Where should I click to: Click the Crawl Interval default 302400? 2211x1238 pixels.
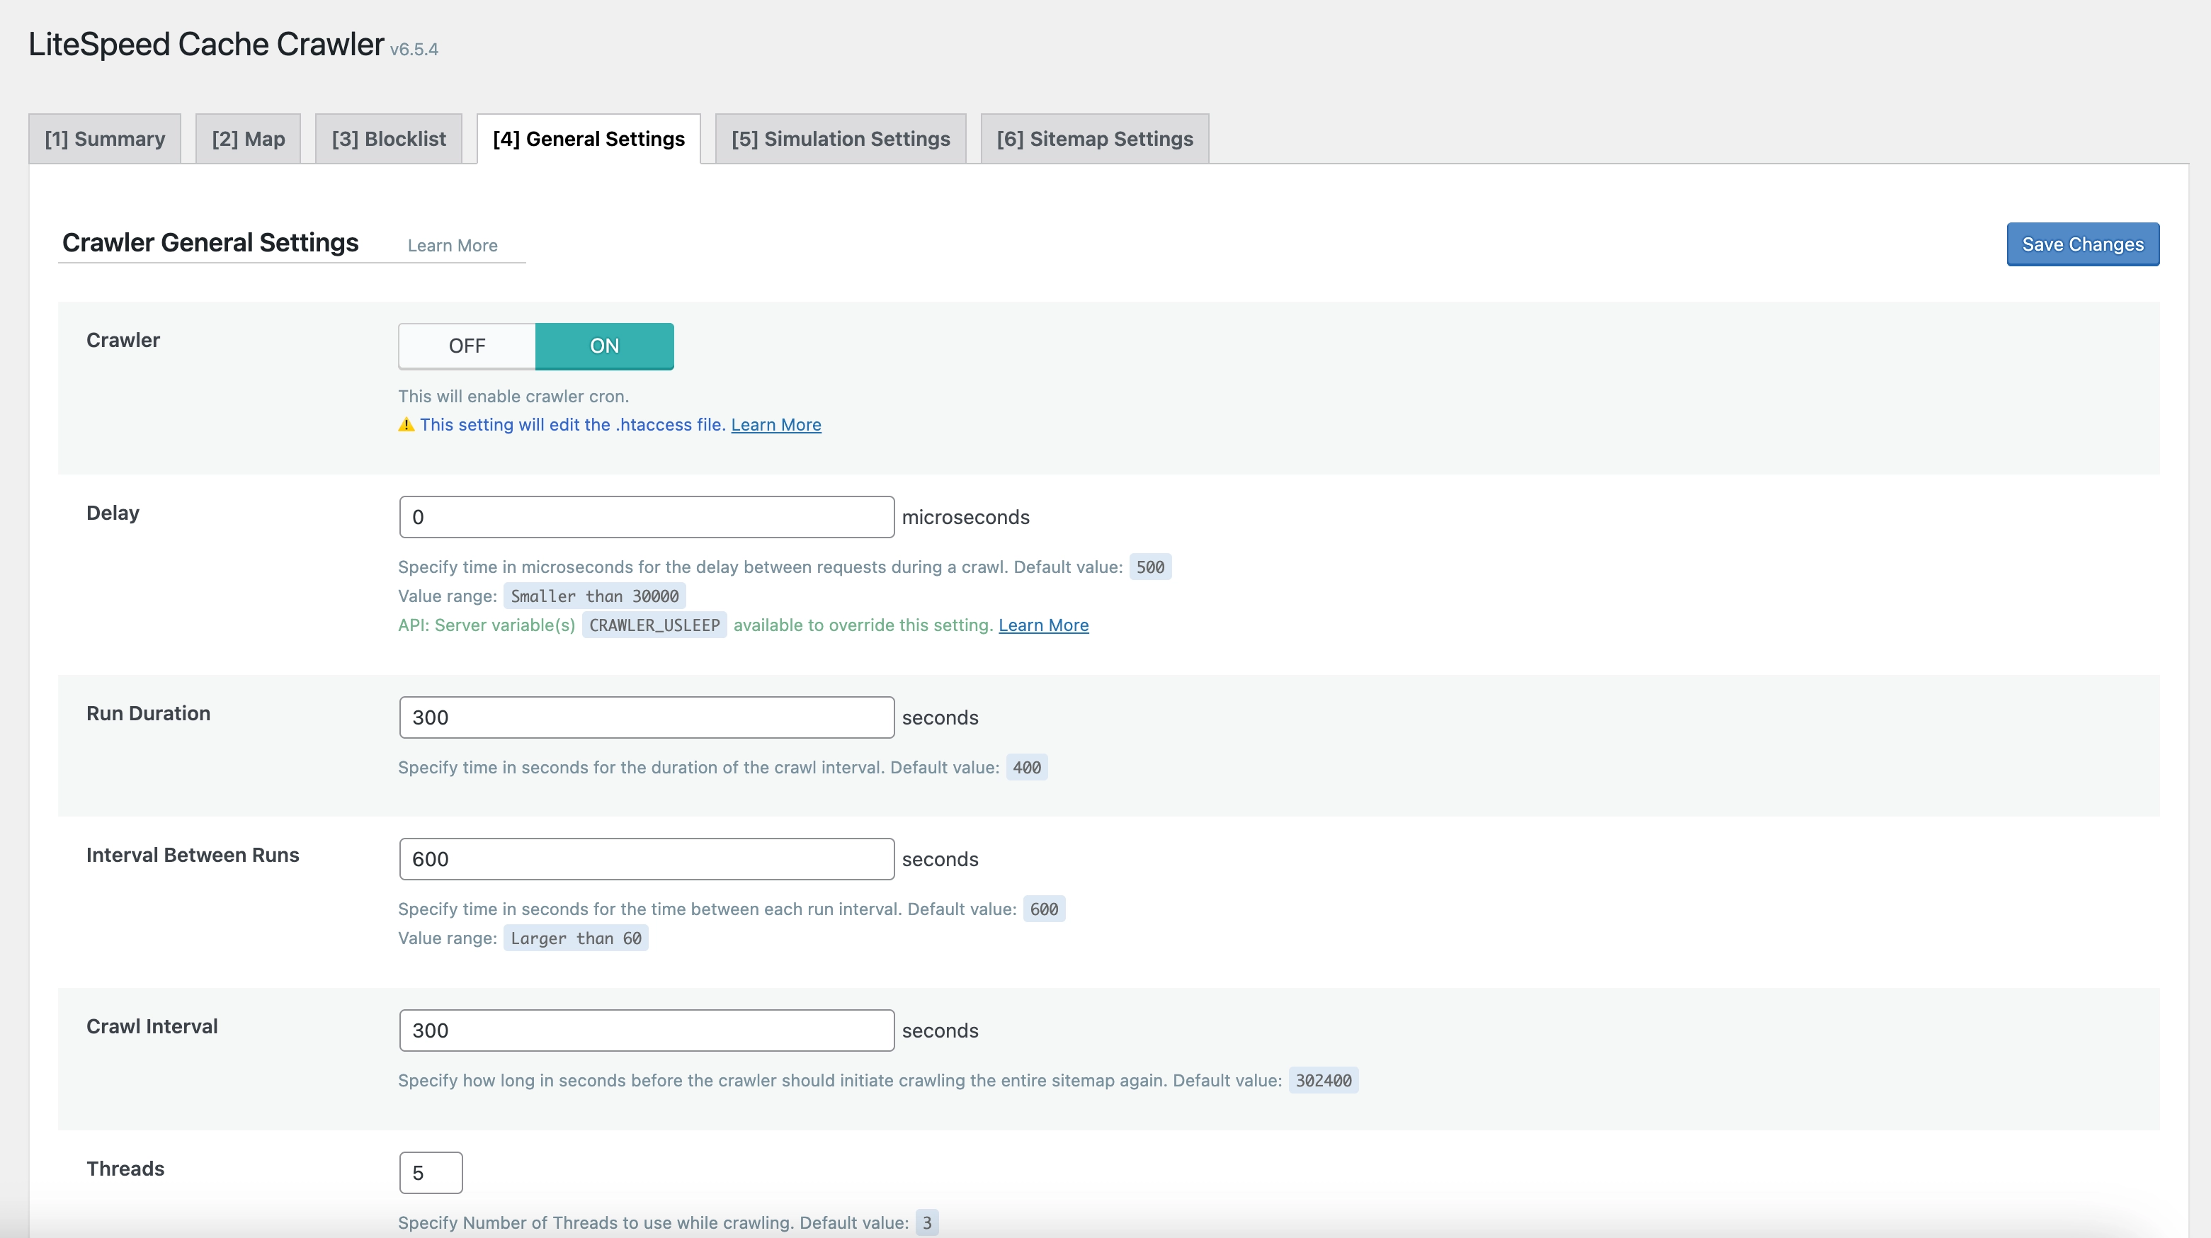1324,1081
